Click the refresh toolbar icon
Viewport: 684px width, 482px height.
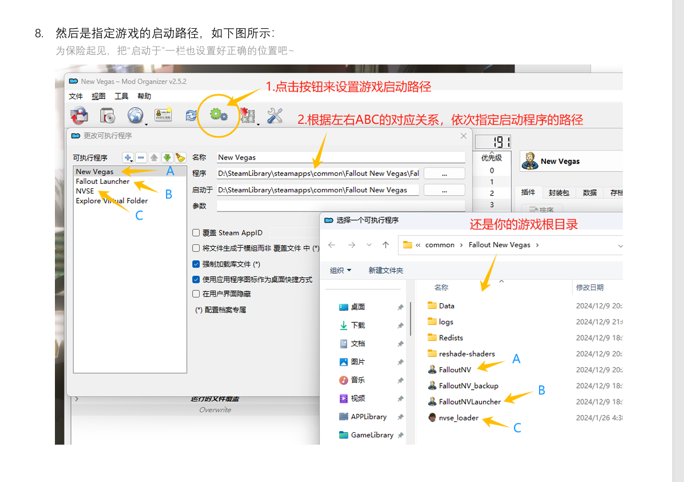[191, 115]
